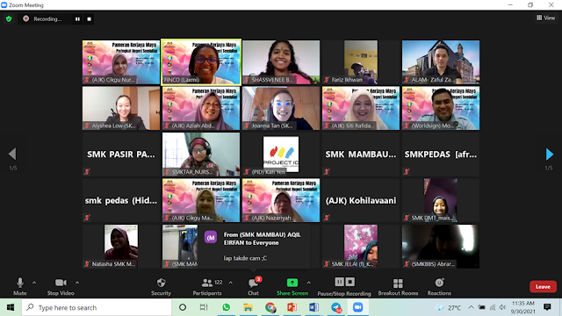The width and height of the screenshot is (562, 316).
Task: Open WhatsApp from taskbar
Action: (x=226, y=307)
